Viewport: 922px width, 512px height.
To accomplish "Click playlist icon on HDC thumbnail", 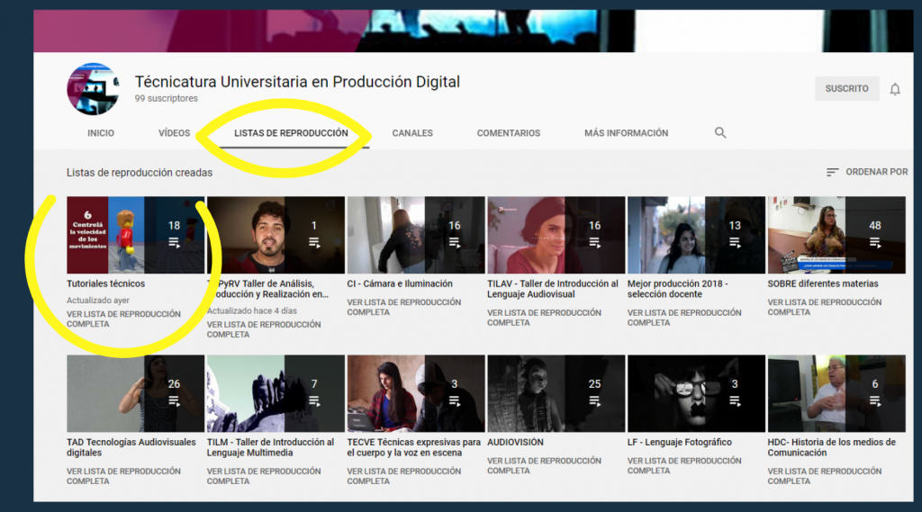I will pyautogui.click(x=874, y=401).
